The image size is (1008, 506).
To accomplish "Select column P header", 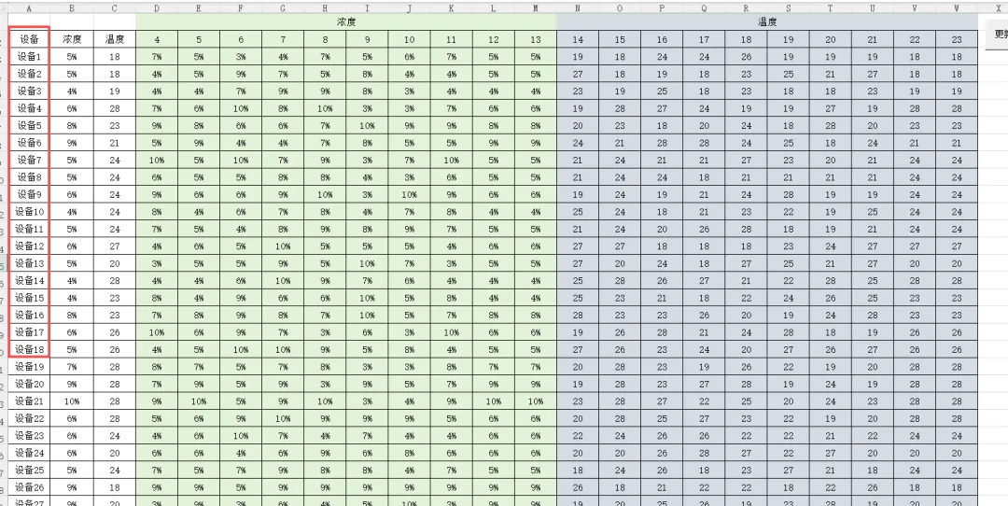I will (x=662, y=7).
